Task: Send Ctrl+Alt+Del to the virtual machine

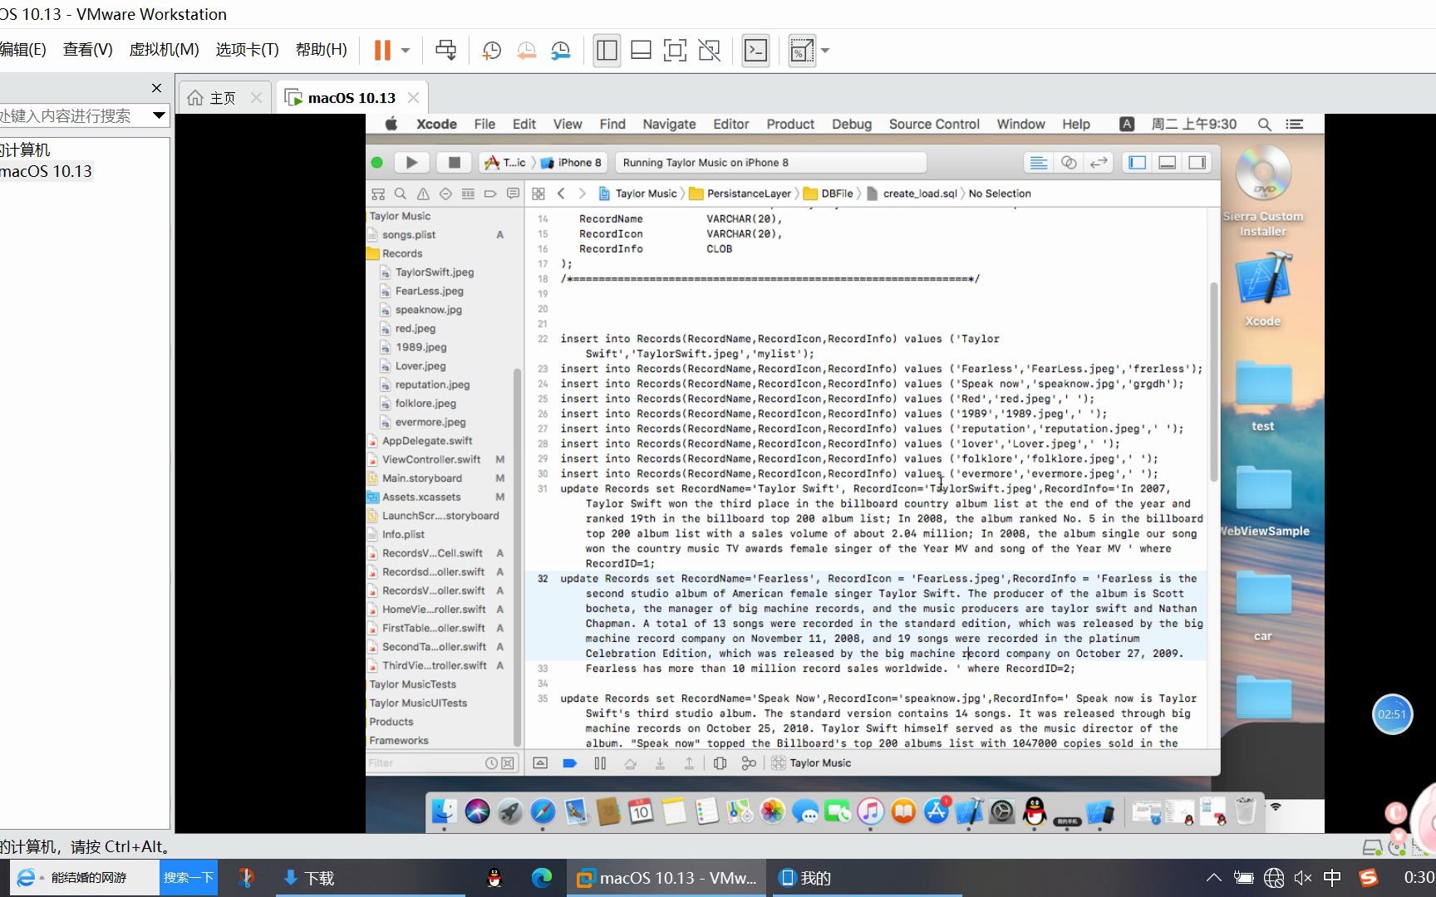Action: 445,51
